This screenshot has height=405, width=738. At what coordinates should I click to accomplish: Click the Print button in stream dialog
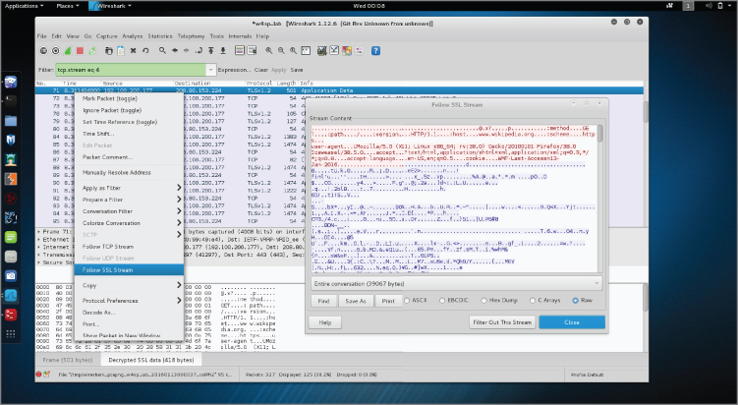[388, 301]
